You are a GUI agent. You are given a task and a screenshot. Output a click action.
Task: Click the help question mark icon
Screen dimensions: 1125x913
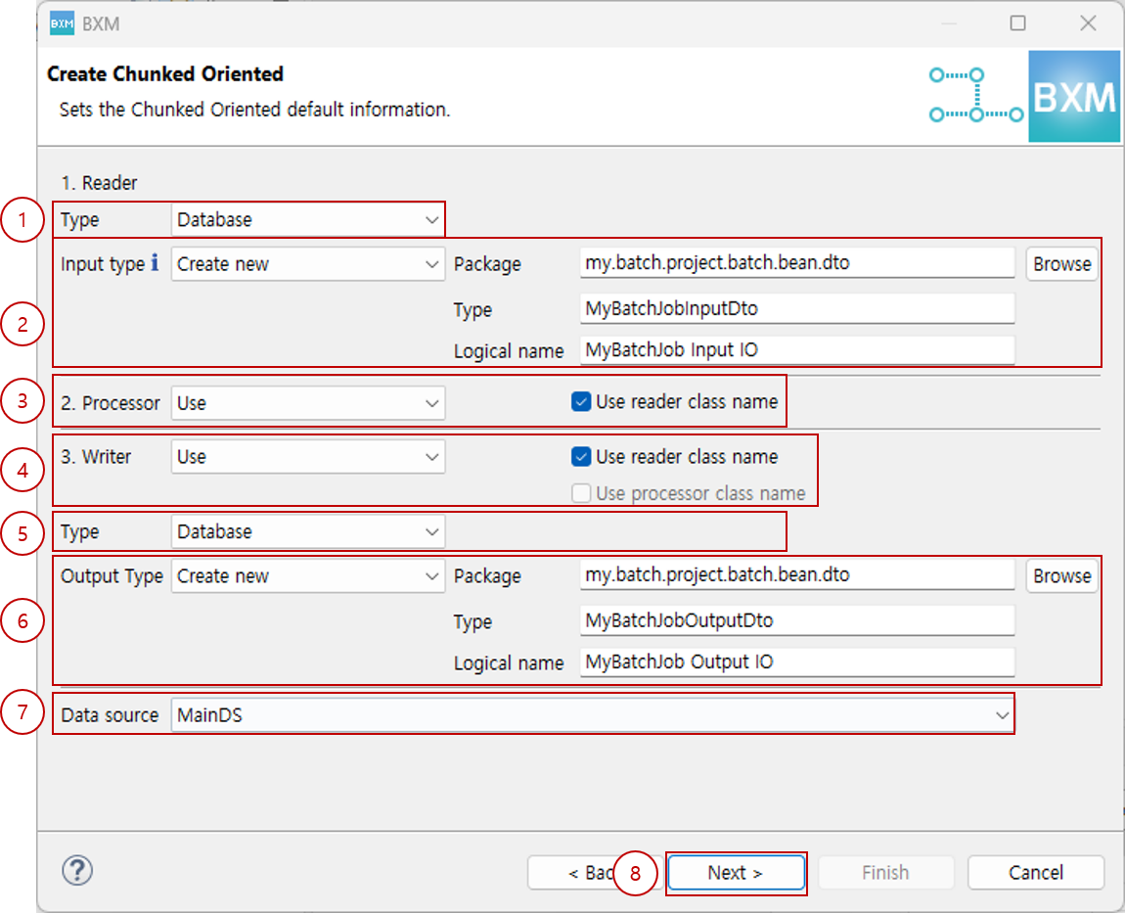pyautogui.click(x=76, y=870)
